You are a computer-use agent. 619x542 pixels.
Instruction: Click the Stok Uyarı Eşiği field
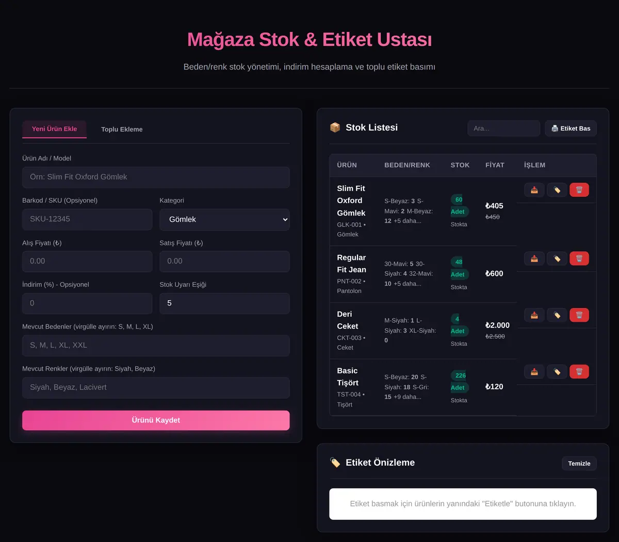(x=224, y=304)
